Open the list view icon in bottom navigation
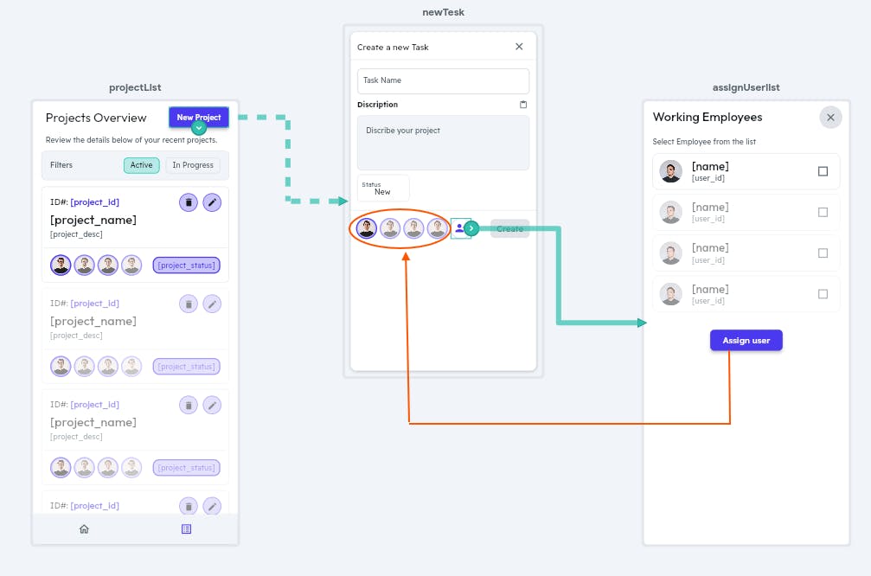The width and height of the screenshot is (871, 576). [x=186, y=529]
